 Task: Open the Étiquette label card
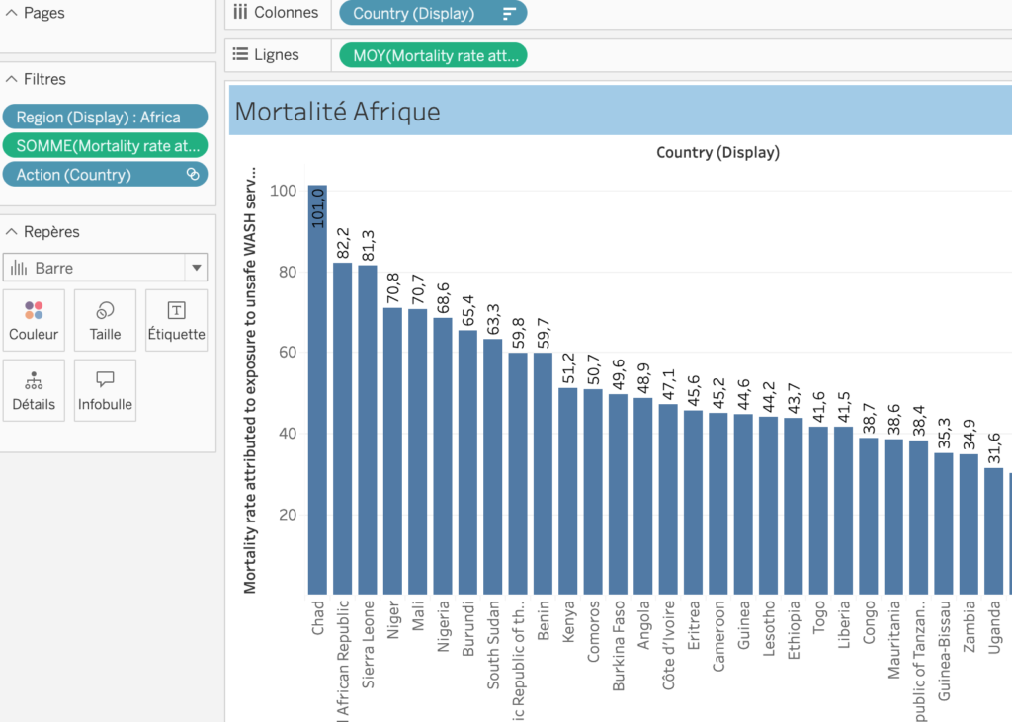click(176, 320)
